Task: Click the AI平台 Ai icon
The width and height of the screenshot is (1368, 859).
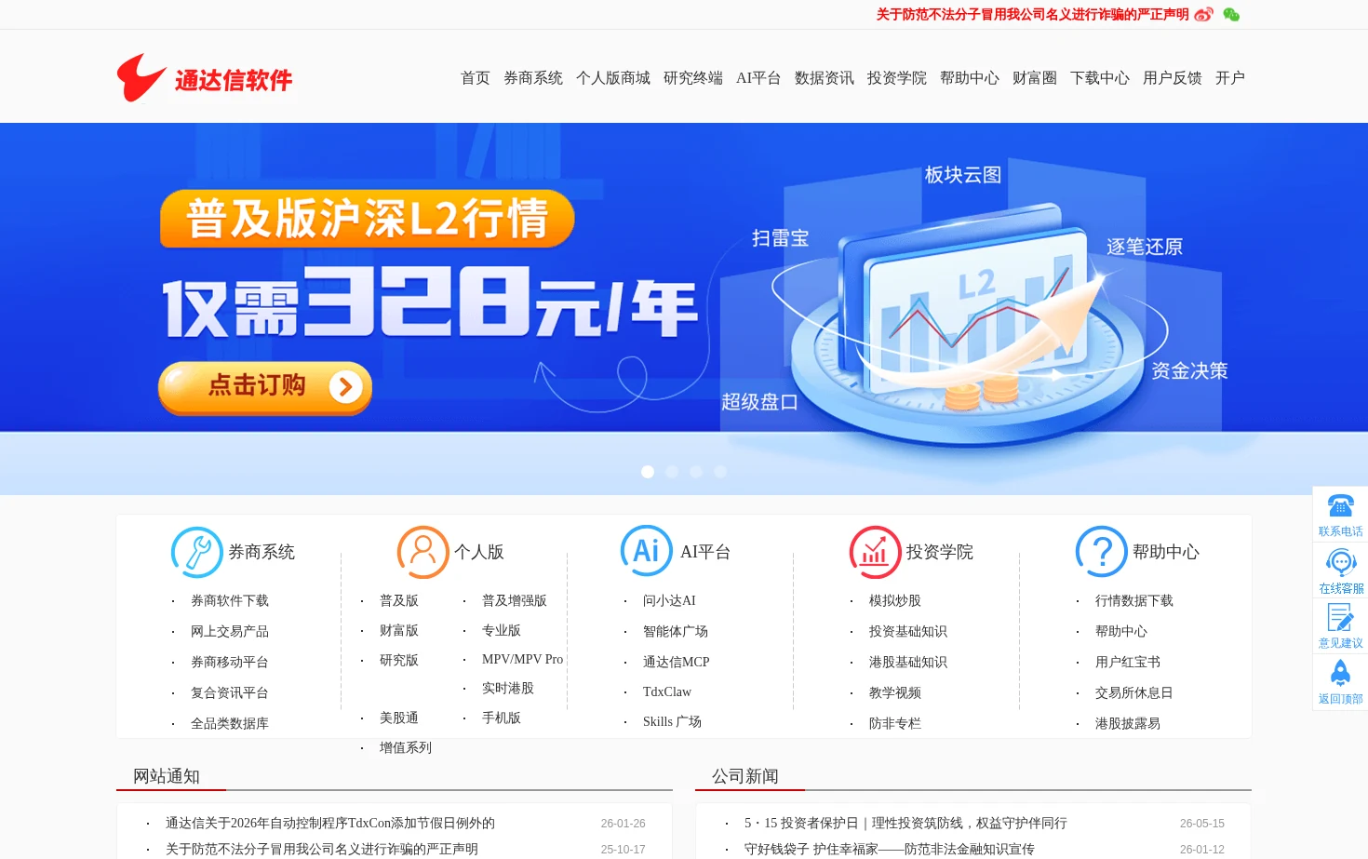Action: tap(646, 551)
